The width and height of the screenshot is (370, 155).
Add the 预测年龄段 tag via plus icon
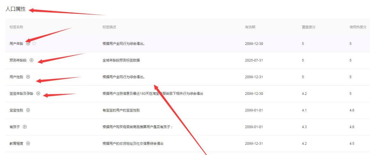[x=31, y=60]
